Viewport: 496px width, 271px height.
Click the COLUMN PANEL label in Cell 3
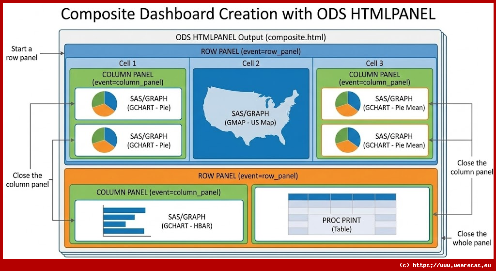[374, 78]
